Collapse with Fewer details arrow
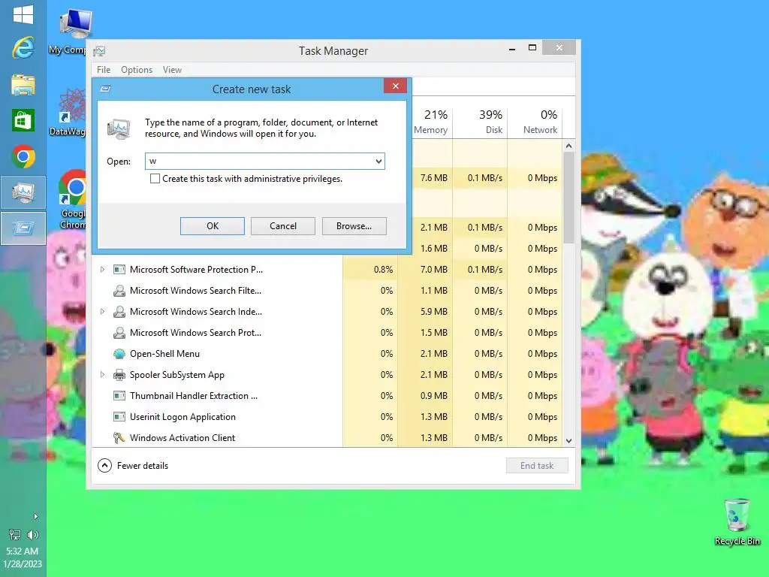This screenshot has width=769, height=577. pyautogui.click(x=104, y=465)
